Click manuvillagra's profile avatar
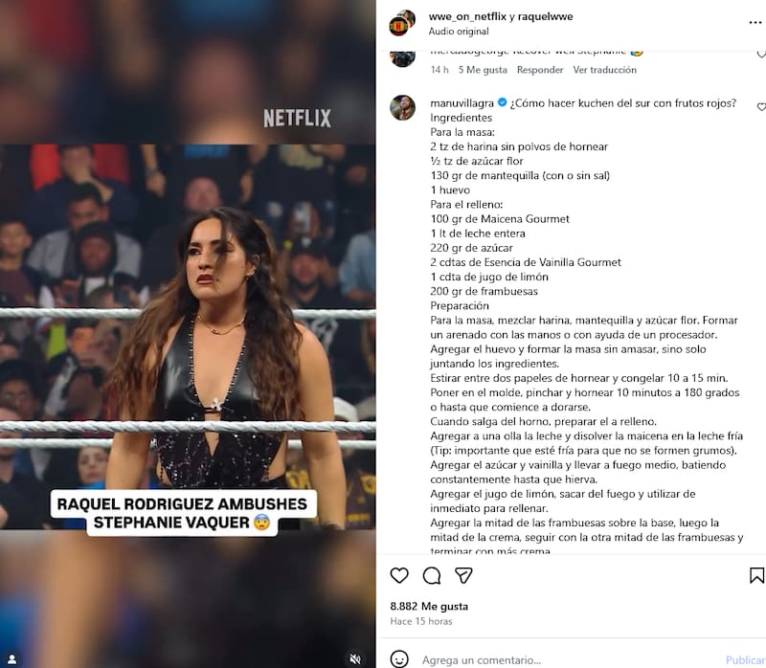The width and height of the screenshot is (766, 668). (x=402, y=107)
